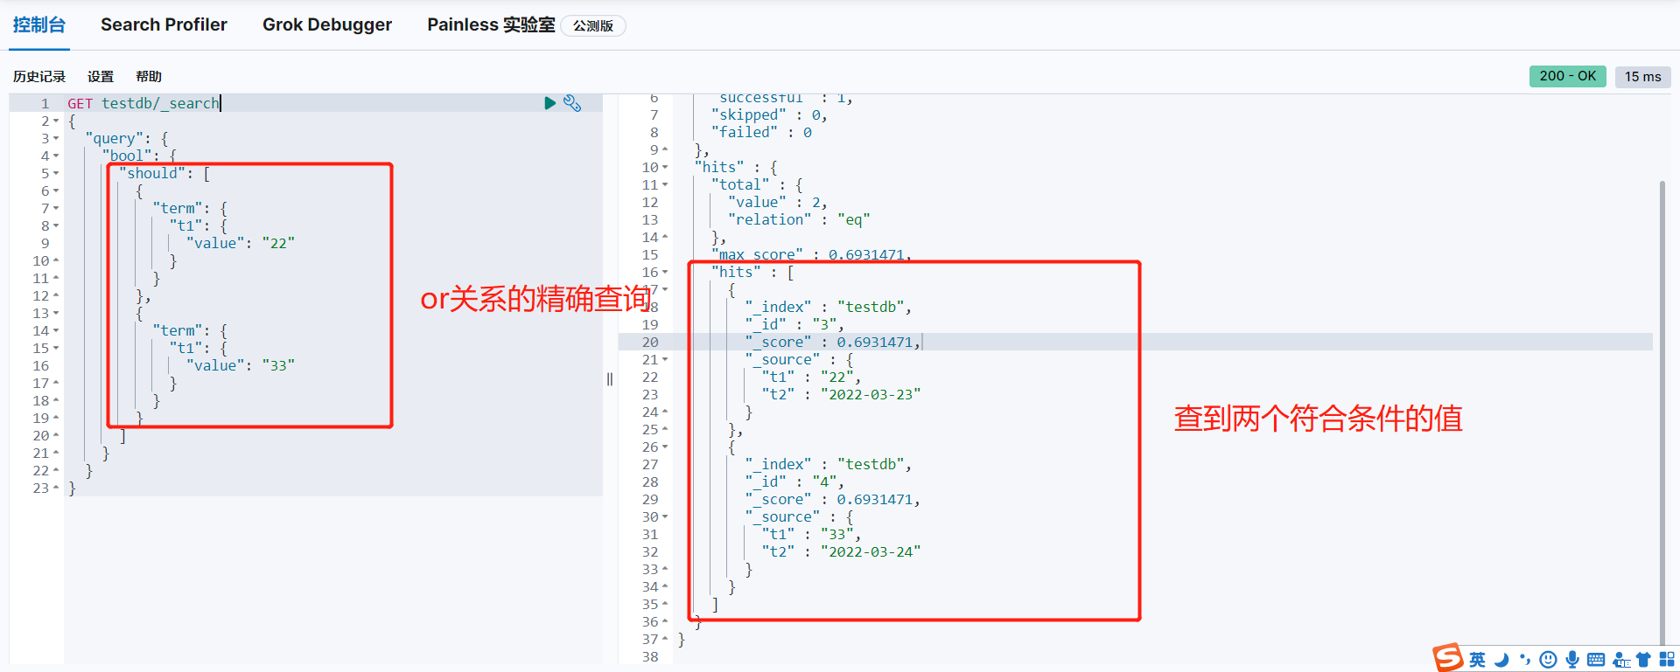
Task: Click the 公测版 beta badge
Action: click(593, 25)
